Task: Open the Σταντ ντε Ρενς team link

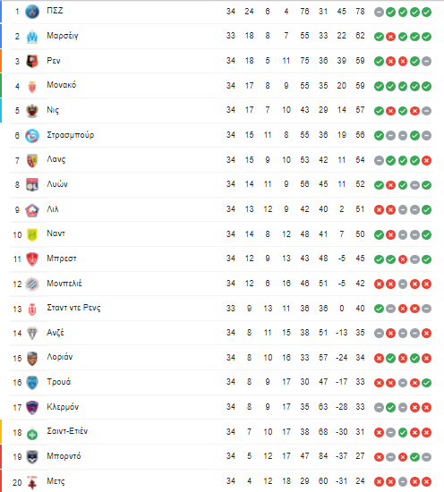Action: pyautogui.click(x=73, y=308)
